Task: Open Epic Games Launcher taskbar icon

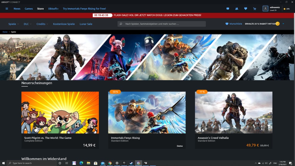Action: point(124,163)
